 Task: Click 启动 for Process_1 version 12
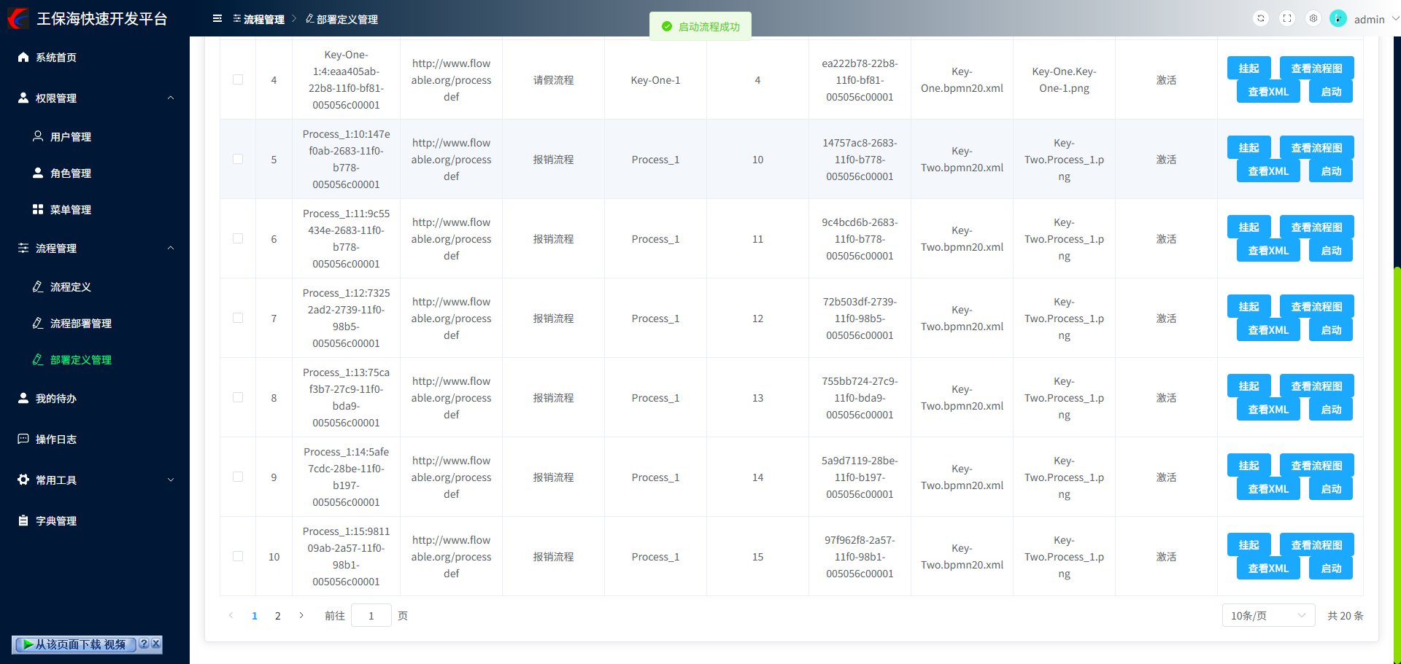pyautogui.click(x=1331, y=329)
